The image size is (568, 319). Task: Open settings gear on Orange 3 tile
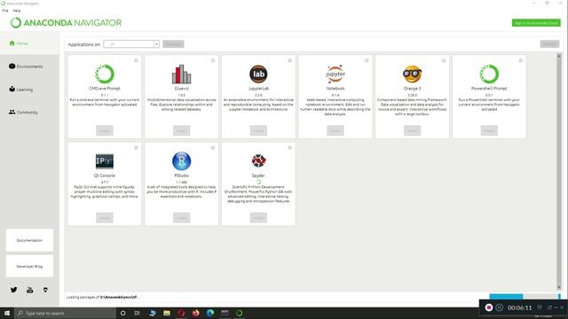tap(444, 60)
